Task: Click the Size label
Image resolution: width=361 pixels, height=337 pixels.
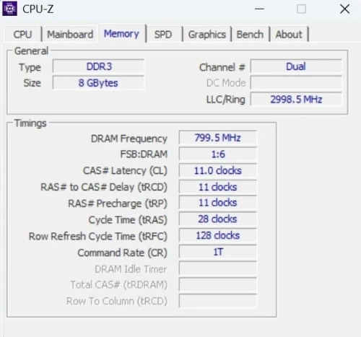Action: pos(32,83)
